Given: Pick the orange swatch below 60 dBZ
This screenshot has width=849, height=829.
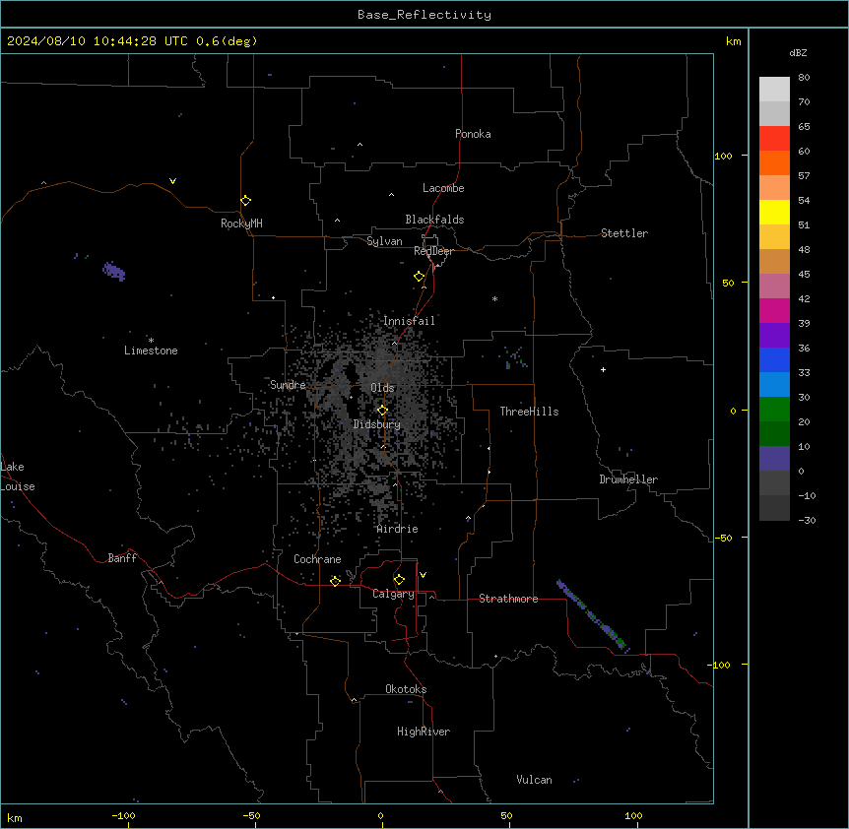Looking at the screenshot, I should pyautogui.click(x=774, y=162).
